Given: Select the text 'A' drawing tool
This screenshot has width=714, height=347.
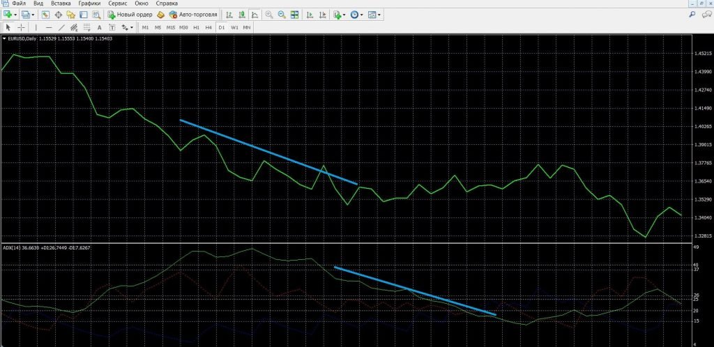Looking at the screenshot, I should click(x=100, y=27).
